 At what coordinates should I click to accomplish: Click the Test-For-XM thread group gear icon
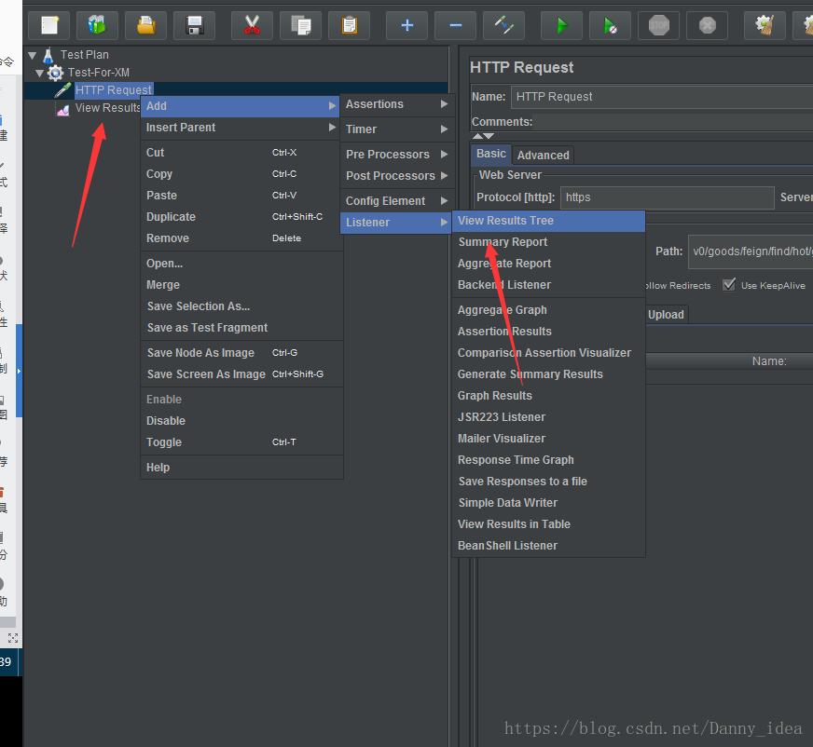[56, 73]
